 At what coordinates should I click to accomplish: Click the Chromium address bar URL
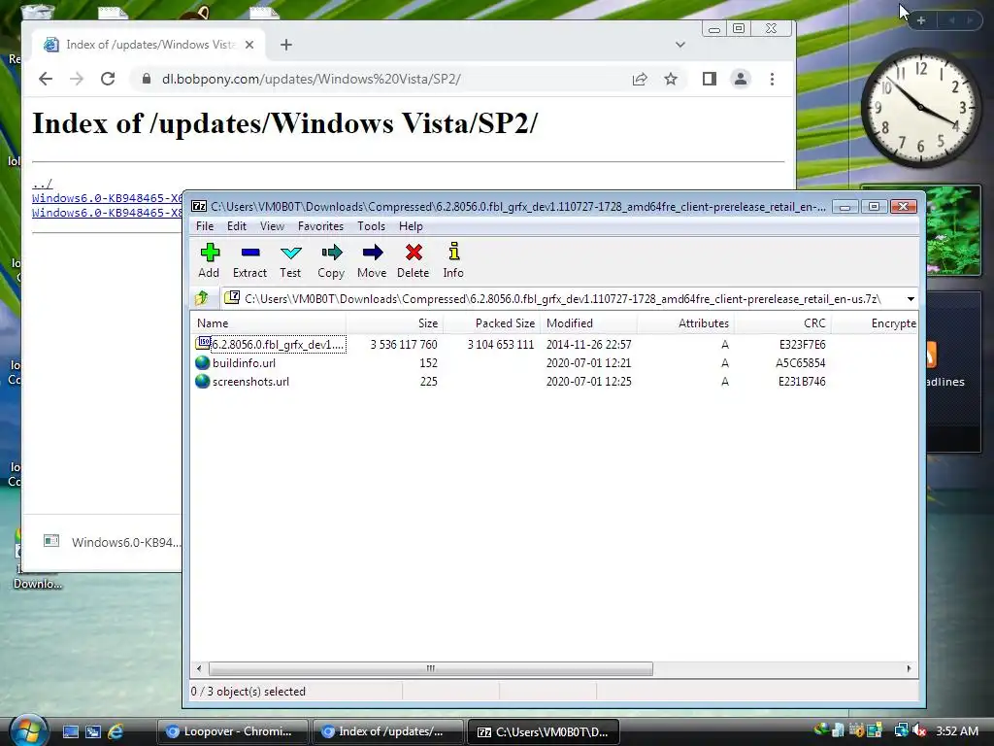coord(312,80)
